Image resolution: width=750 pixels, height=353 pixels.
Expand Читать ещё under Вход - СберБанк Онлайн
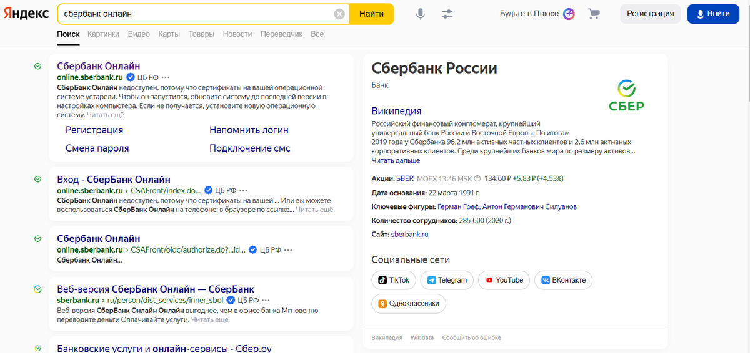pyautogui.click(x=314, y=210)
